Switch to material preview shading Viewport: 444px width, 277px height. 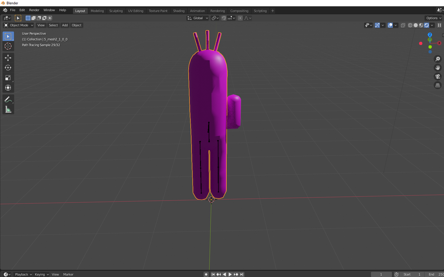[421, 25]
